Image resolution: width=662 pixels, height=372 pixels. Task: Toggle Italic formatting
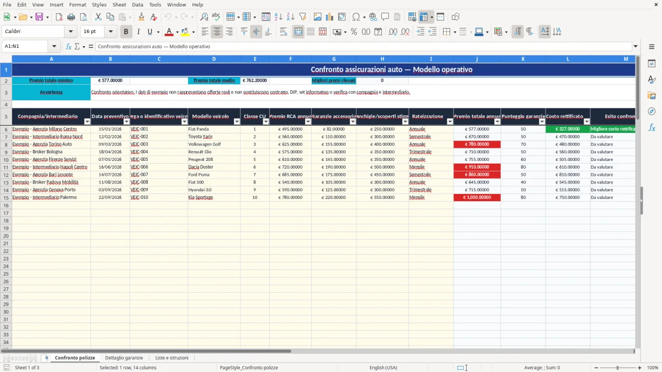click(x=138, y=32)
